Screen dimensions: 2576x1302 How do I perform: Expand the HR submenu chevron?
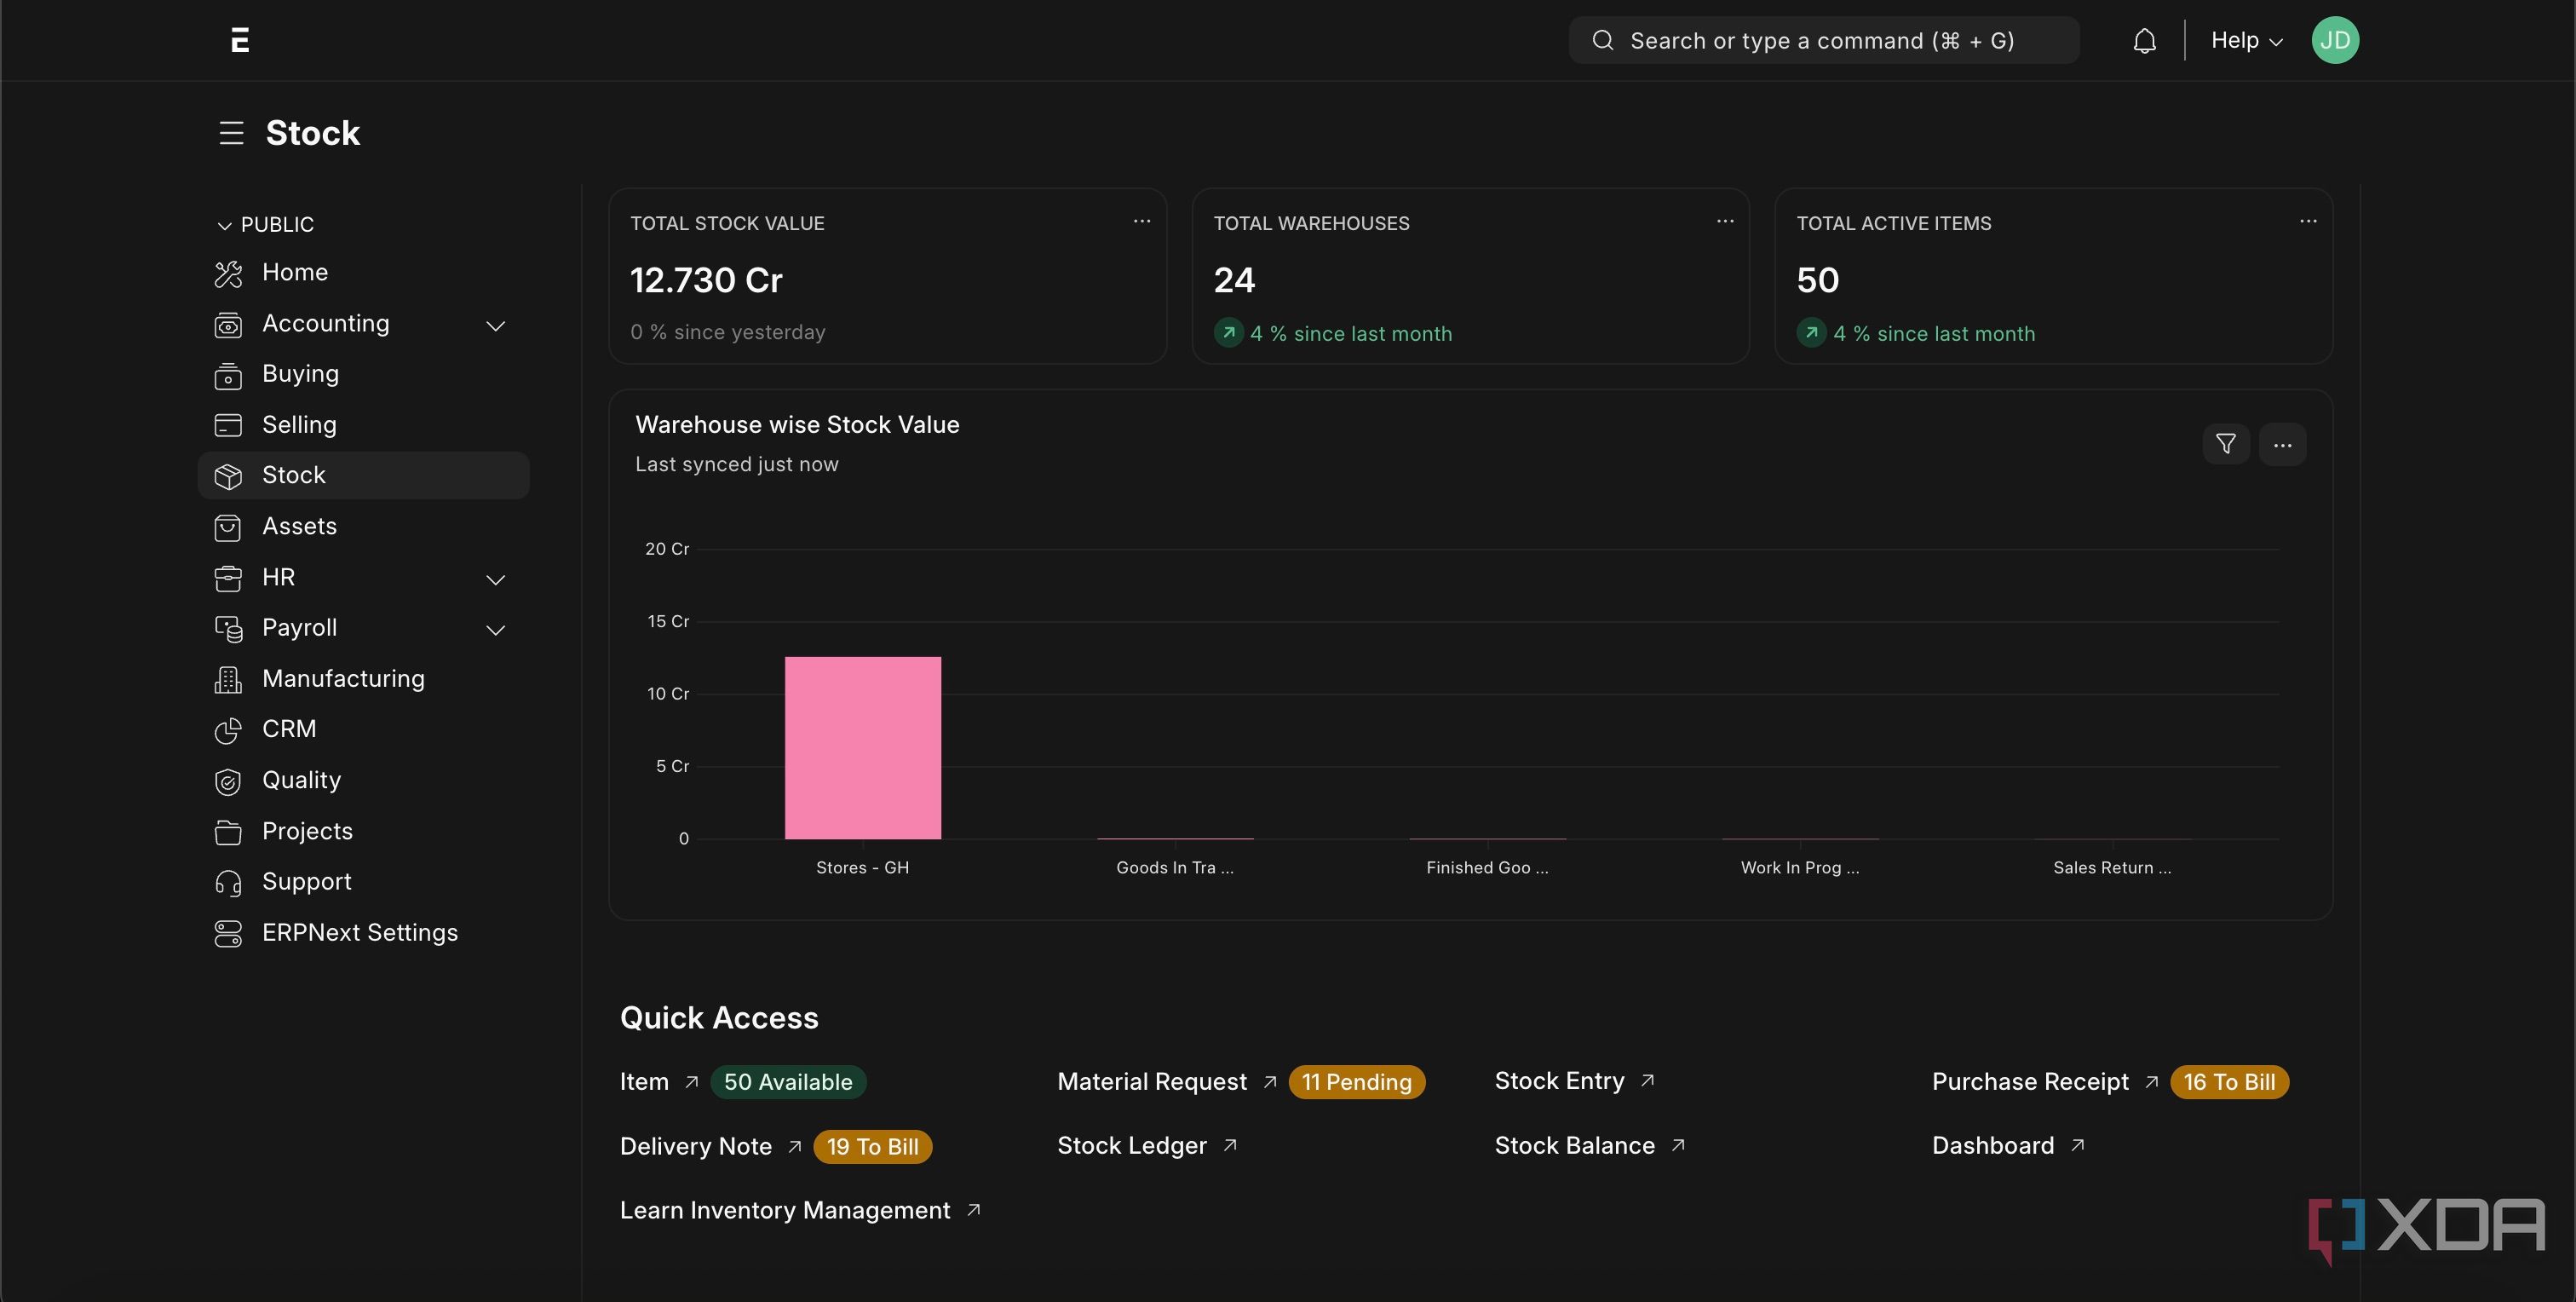tap(495, 580)
